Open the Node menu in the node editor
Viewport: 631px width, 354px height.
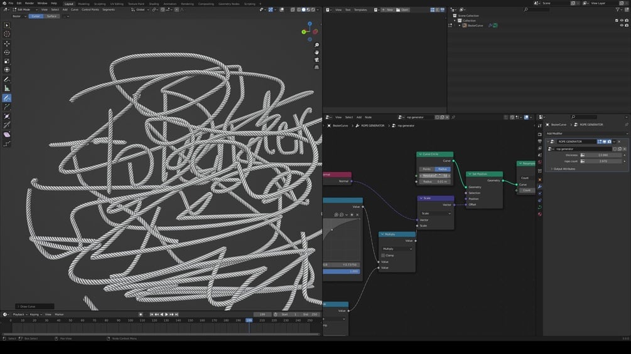click(x=368, y=117)
